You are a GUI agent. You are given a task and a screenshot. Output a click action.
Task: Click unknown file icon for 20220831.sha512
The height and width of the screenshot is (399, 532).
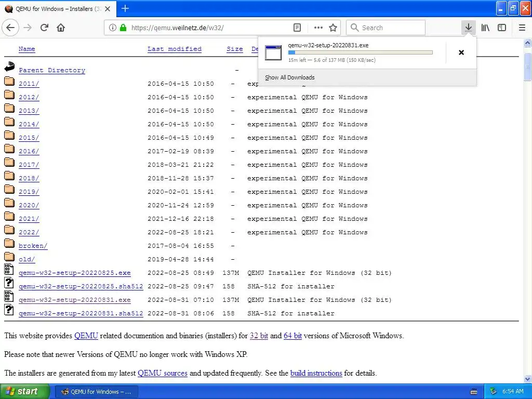9,310
